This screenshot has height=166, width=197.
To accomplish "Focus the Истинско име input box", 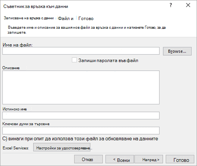I will point(81,115).
